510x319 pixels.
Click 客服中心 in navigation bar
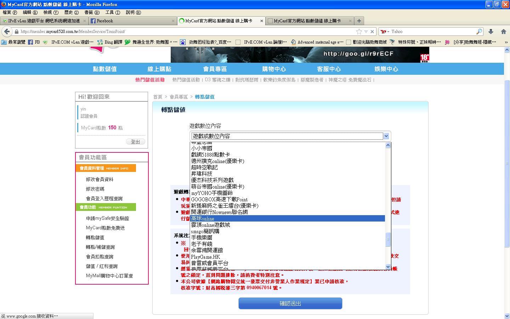point(329,69)
